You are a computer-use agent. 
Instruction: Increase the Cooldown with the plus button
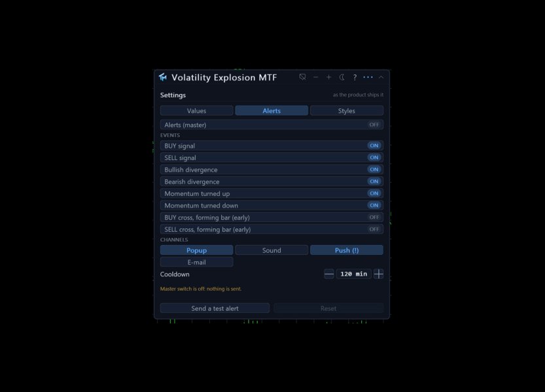pyautogui.click(x=379, y=274)
